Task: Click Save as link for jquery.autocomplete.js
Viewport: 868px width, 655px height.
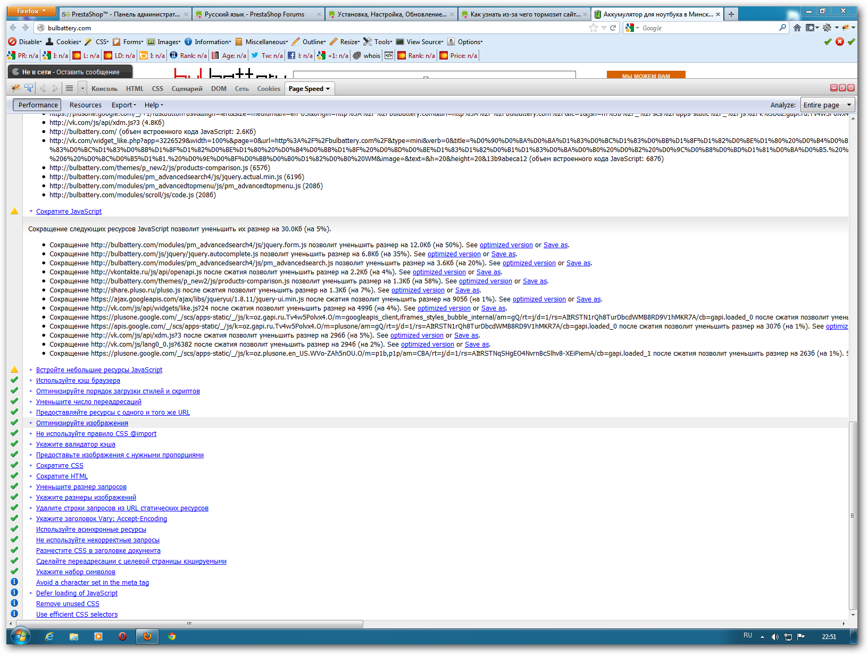Action: coord(503,254)
